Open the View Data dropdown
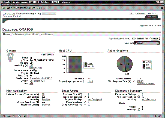The height and width of the screenshot is (118, 165). coord(147,43)
